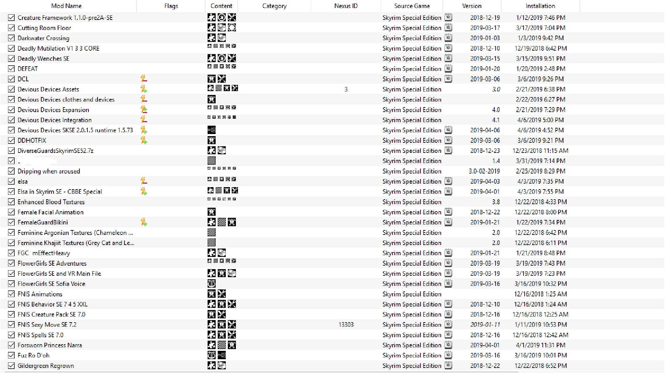Click Nexus ID 13303 cell
This screenshot has height=377, width=671.
pyautogui.click(x=346, y=325)
